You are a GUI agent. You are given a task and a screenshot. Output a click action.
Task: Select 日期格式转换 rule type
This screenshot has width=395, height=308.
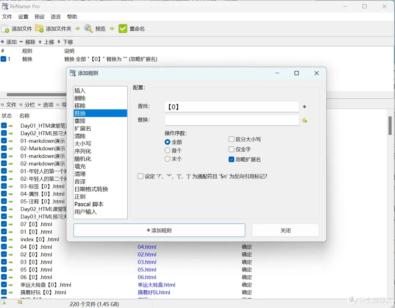click(x=100, y=189)
